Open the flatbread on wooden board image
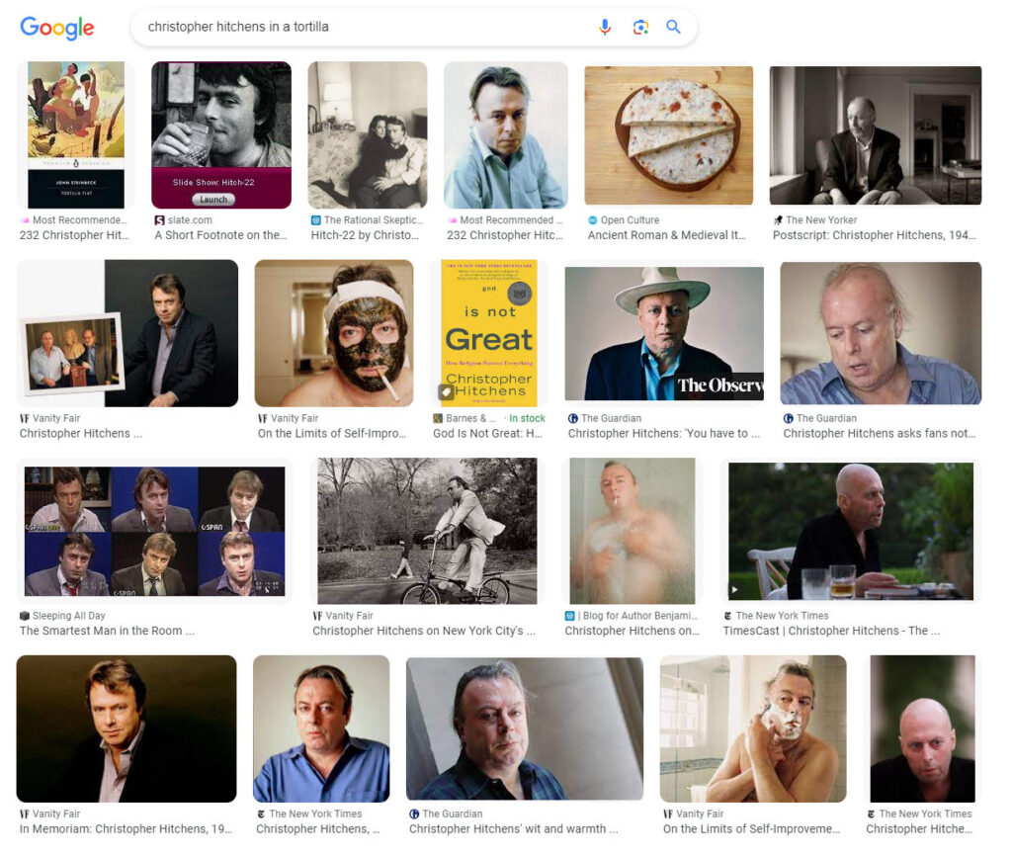 [668, 135]
